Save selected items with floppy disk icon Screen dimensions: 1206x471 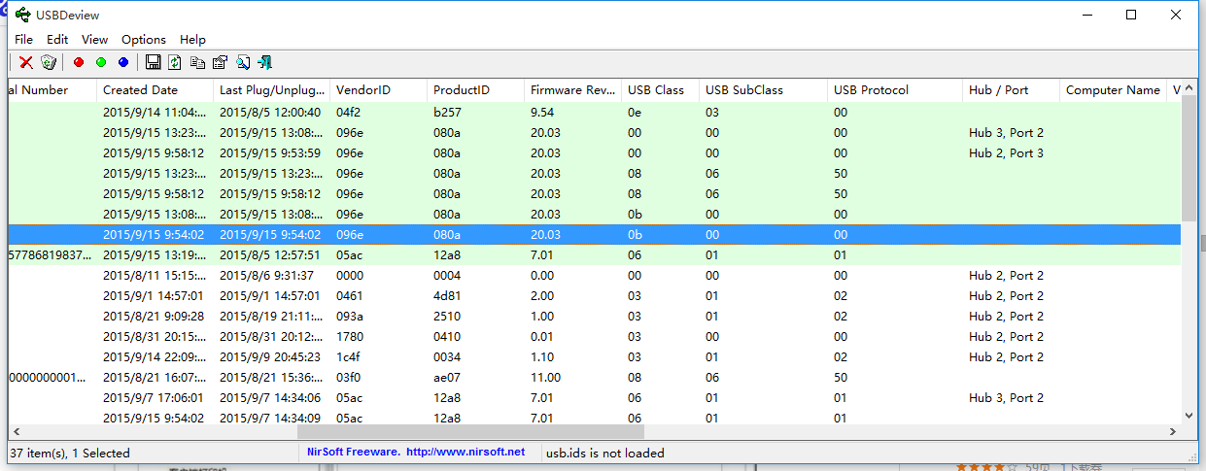click(153, 63)
